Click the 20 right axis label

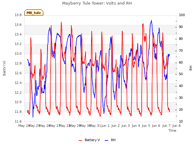181,109
